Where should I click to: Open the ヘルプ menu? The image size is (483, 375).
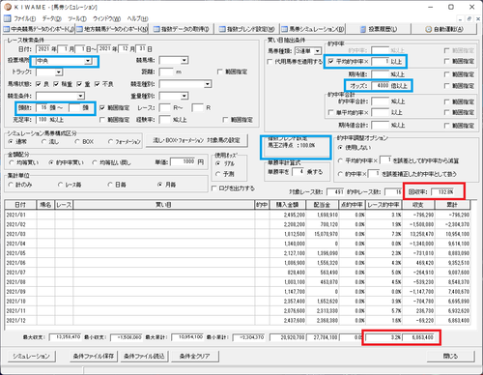click(x=137, y=18)
